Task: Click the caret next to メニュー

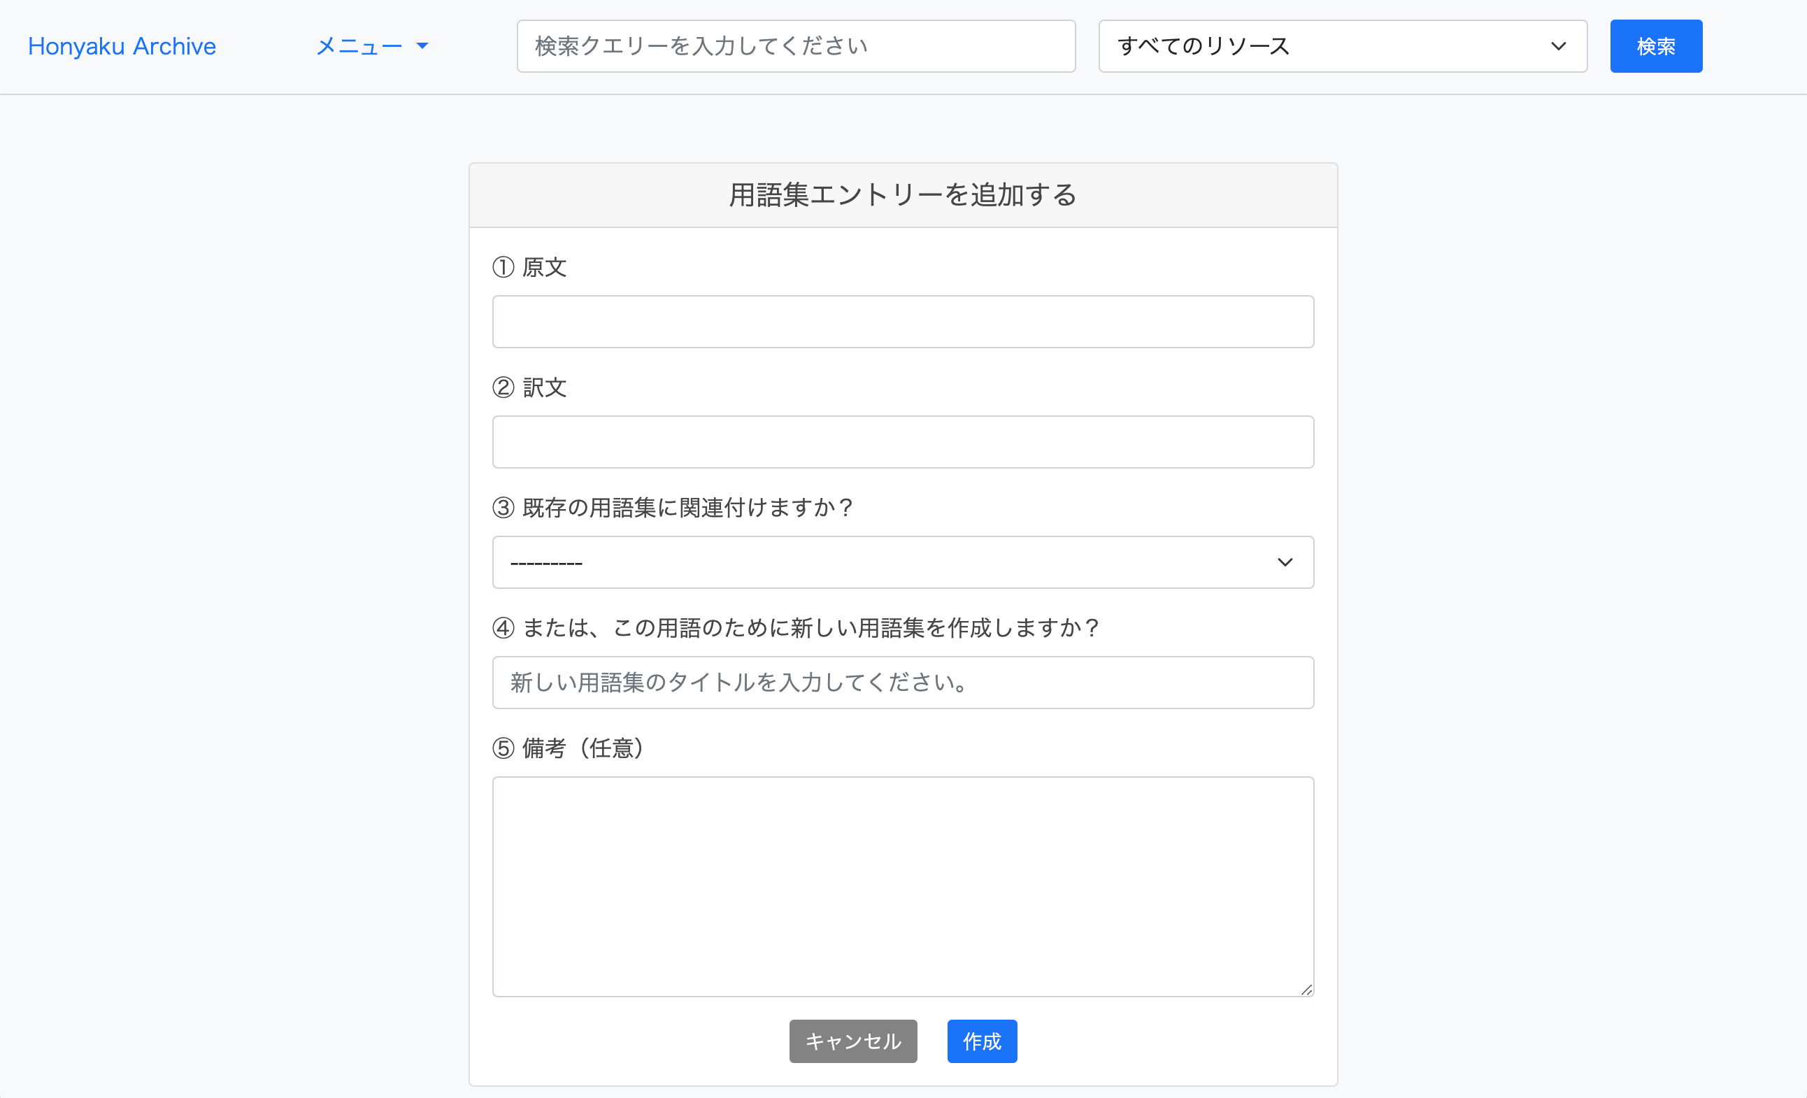Action: [x=422, y=46]
